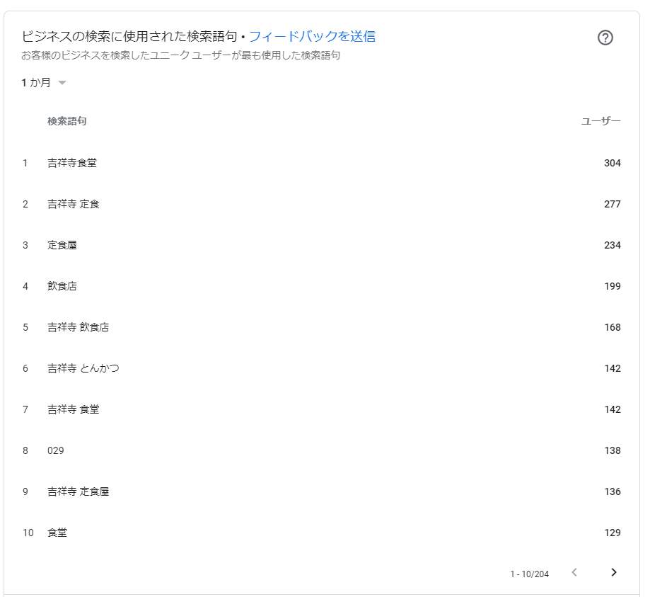Image resolution: width=650 pixels, height=597 pixels.
Task: Click the user count 138
Action: coord(613,450)
